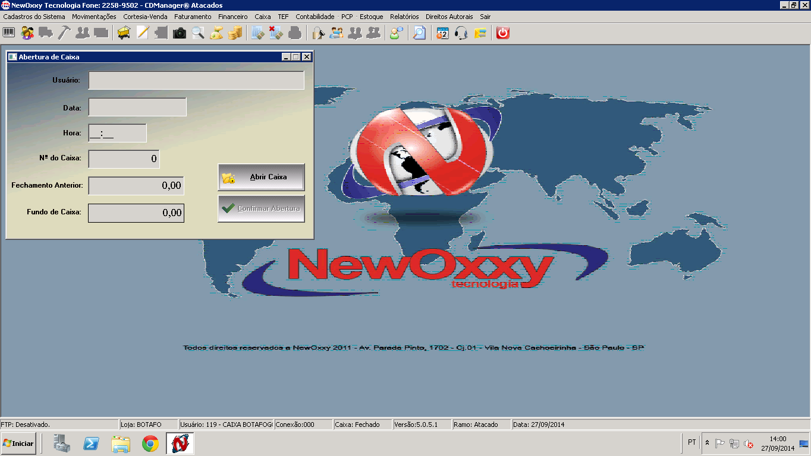This screenshot has width=811, height=456.
Task: Click the Iniciar start button
Action: [x=18, y=444]
